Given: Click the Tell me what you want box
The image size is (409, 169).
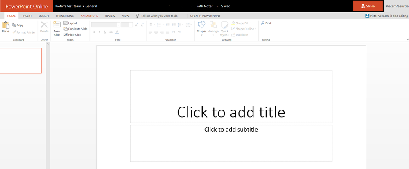Looking at the screenshot, I should tap(156, 16).
